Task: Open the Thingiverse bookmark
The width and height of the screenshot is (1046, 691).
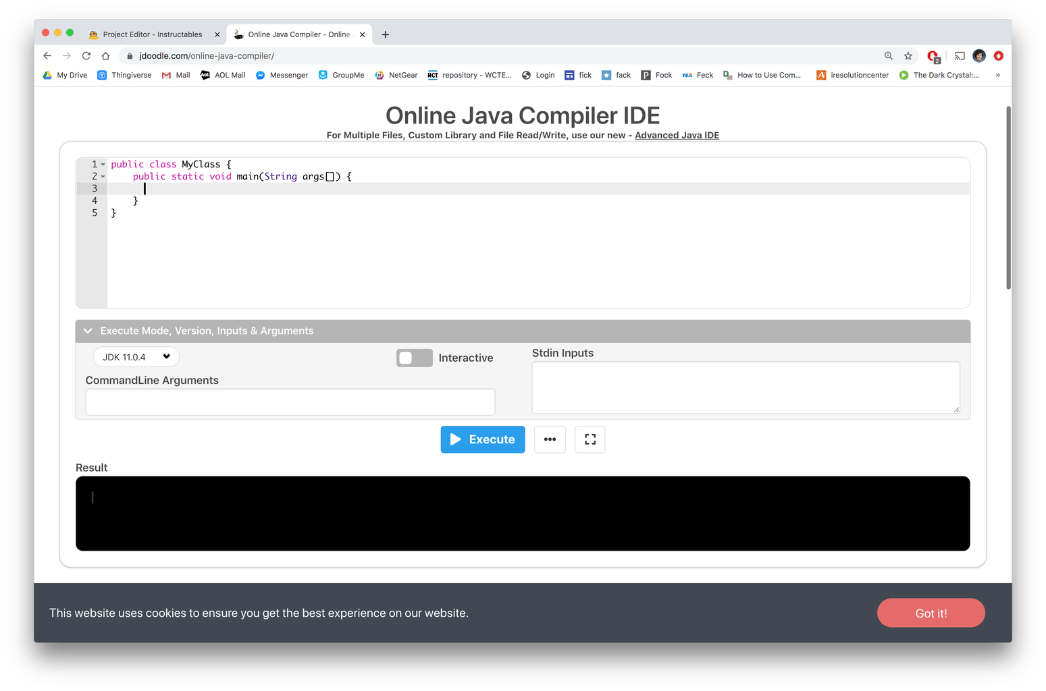Action: (x=124, y=75)
